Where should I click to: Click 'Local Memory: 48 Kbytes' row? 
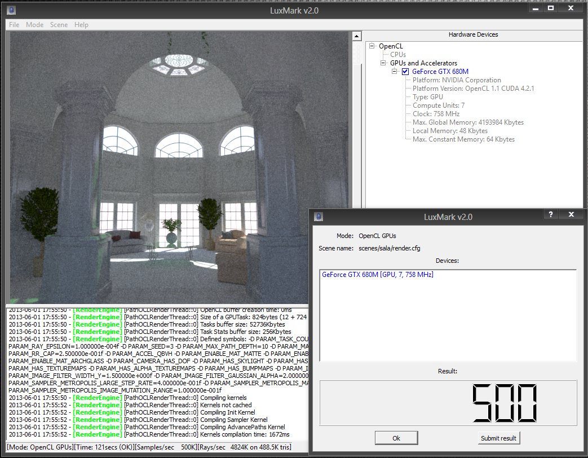450,131
